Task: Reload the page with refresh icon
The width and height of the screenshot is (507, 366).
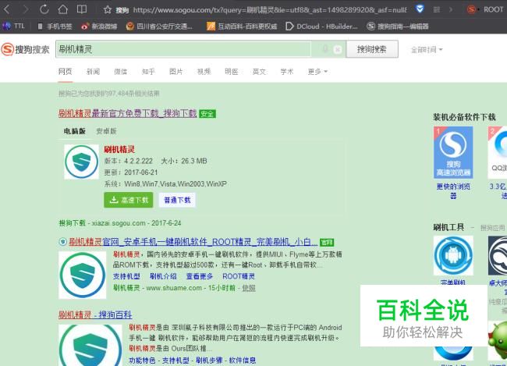Action: pos(44,9)
